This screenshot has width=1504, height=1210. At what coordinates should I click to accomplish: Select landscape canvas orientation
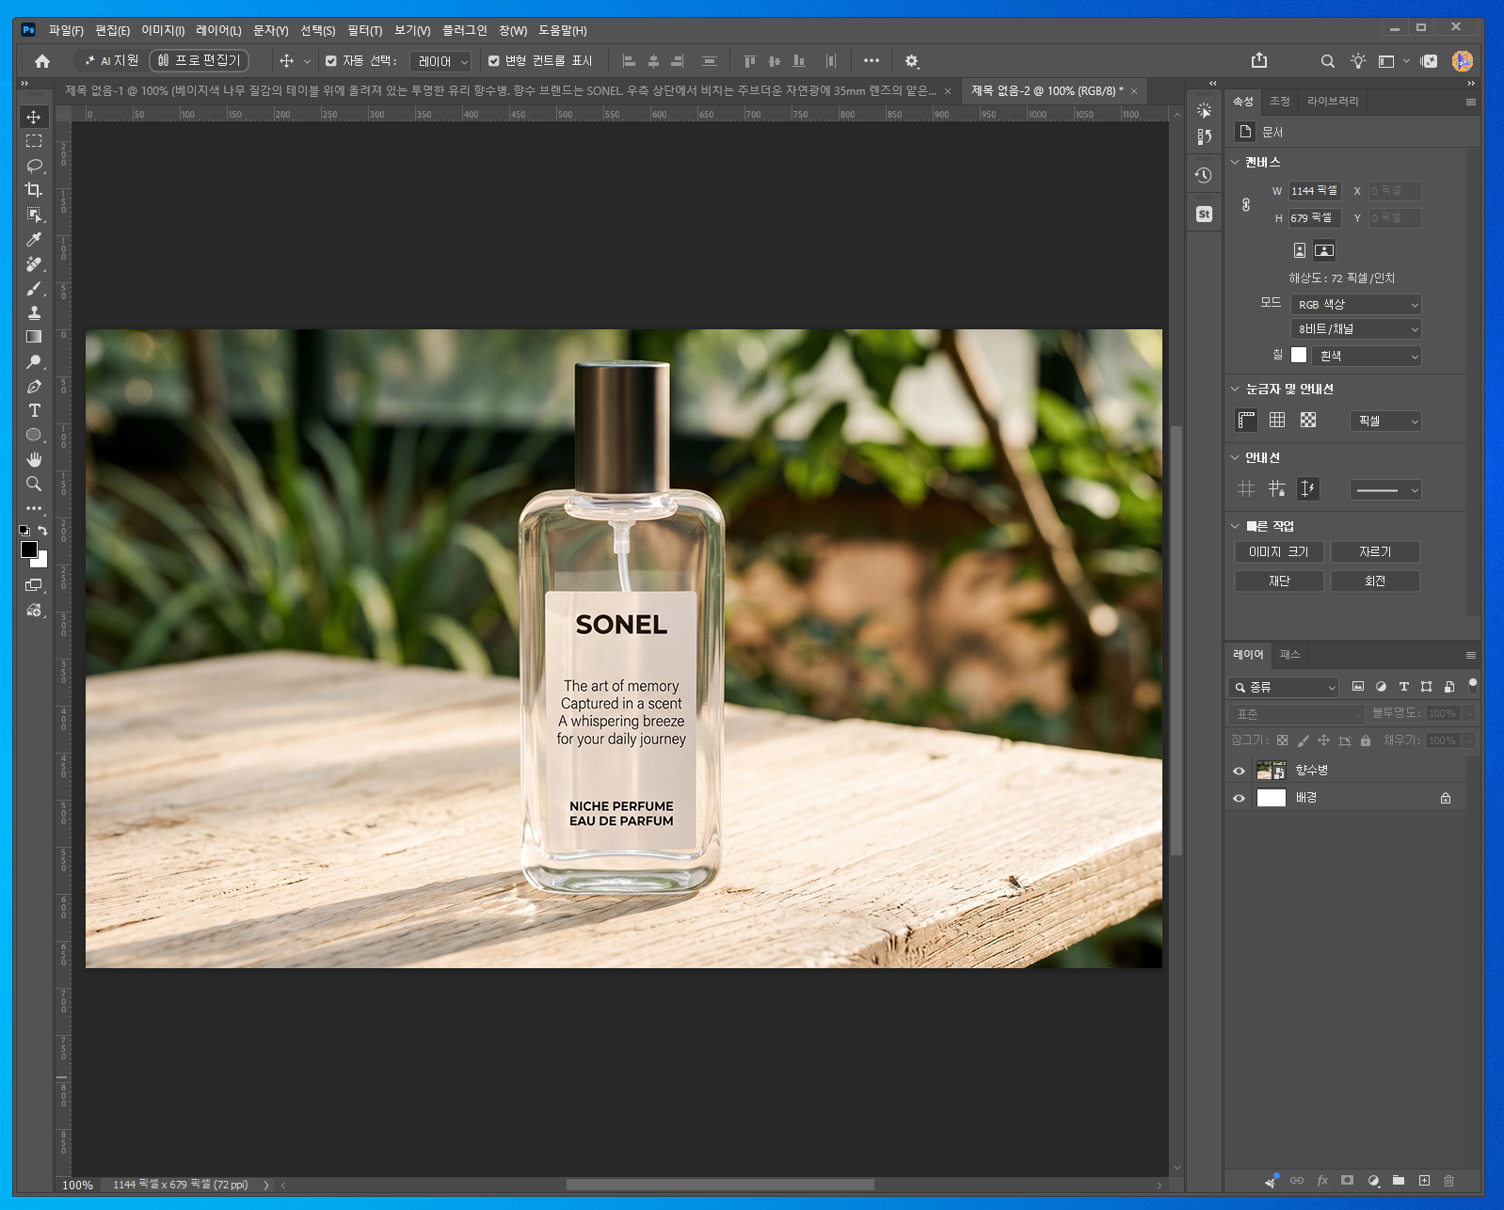pos(1324,250)
